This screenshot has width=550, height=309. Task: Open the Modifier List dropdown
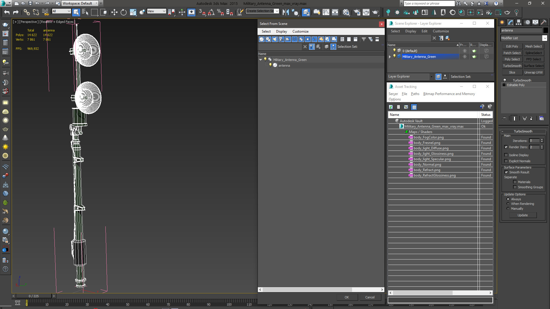coord(545,38)
